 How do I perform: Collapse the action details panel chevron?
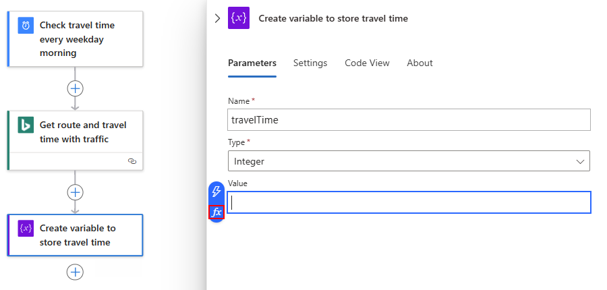pyautogui.click(x=217, y=19)
